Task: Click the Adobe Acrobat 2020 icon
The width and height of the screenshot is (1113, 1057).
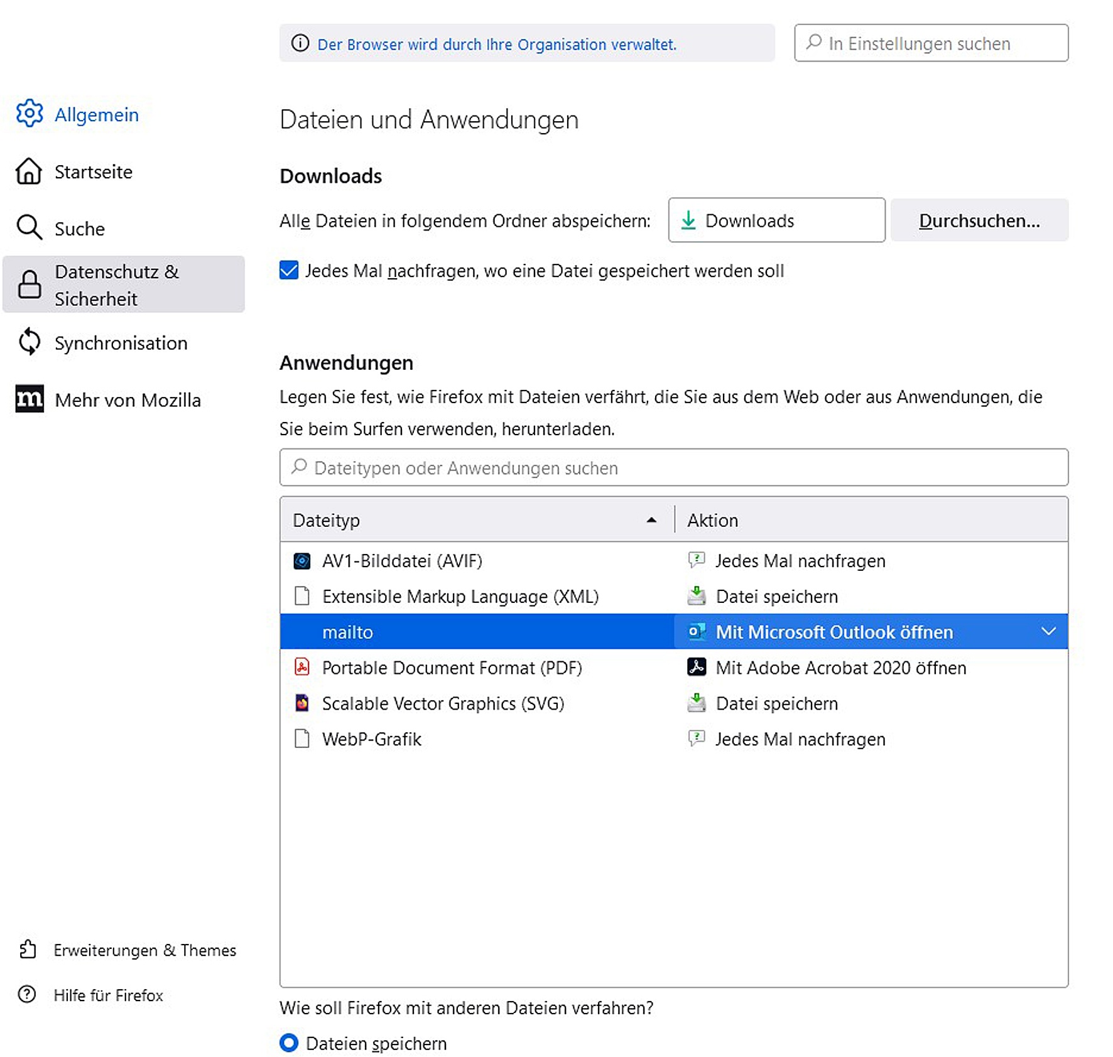Action: 696,667
